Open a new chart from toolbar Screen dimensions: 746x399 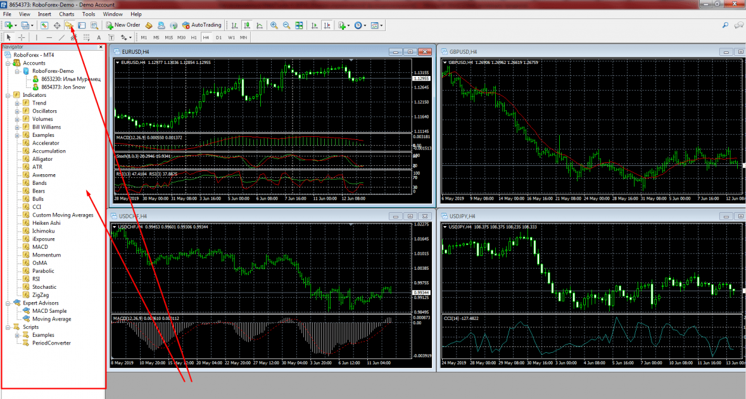pos(9,25)
